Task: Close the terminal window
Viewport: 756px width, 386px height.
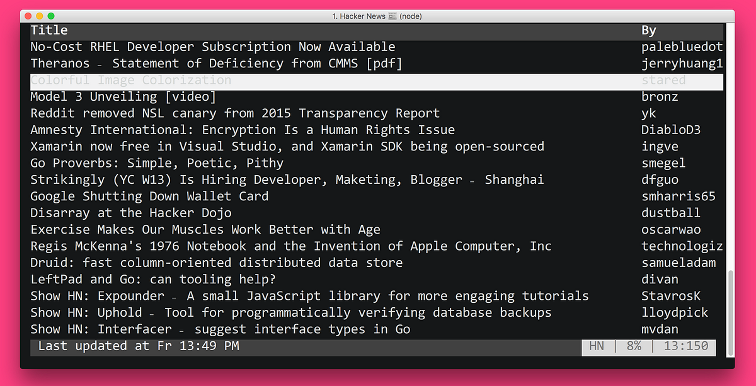Action: click(28, 16)
